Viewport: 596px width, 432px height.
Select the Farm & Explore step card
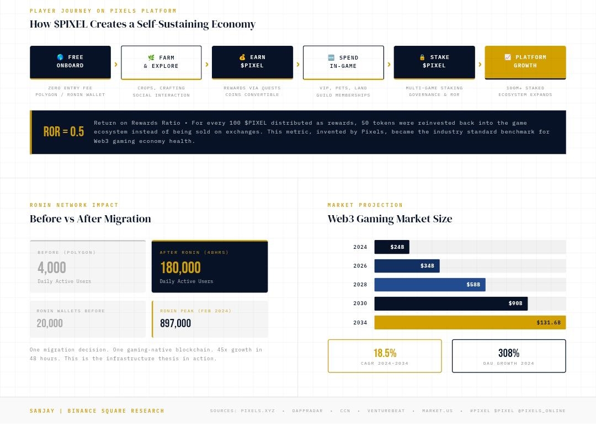coord(161,62)
